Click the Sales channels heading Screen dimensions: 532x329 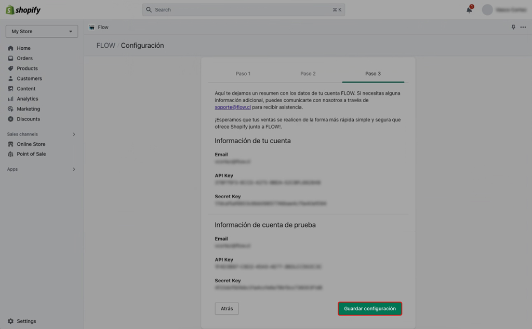[x=22, y=134]
